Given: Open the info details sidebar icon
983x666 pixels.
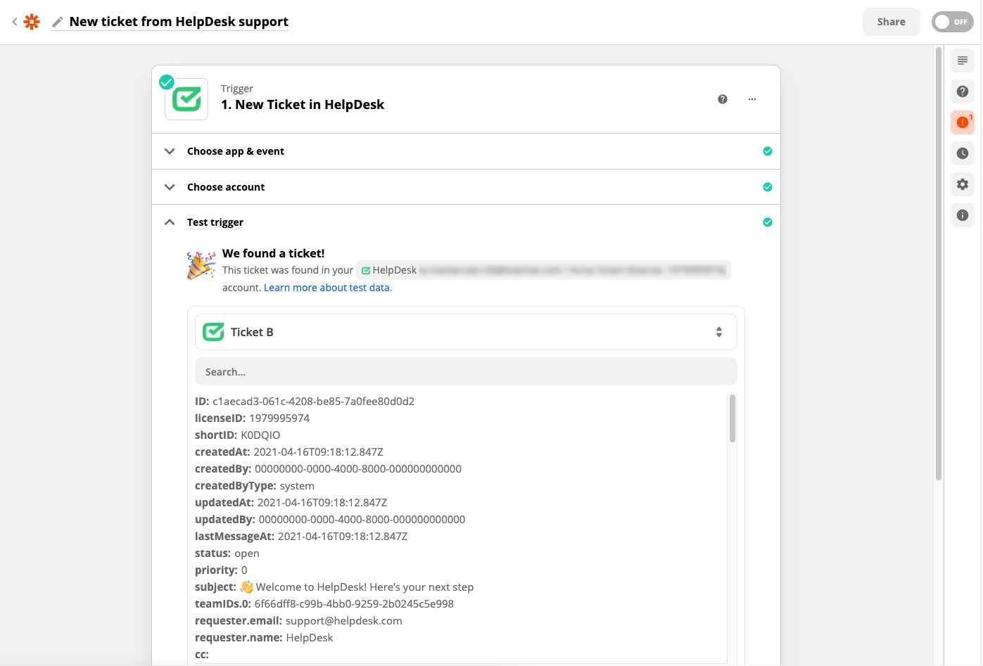Looking at the screenshot, I should (x=963, y=215).
